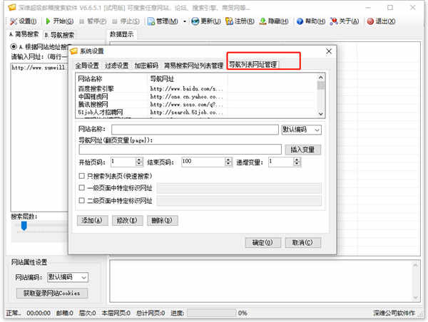Select the 导航列表网址管理 tab
This screenshot has height=322, width=428.
click(x=253, y=65)
